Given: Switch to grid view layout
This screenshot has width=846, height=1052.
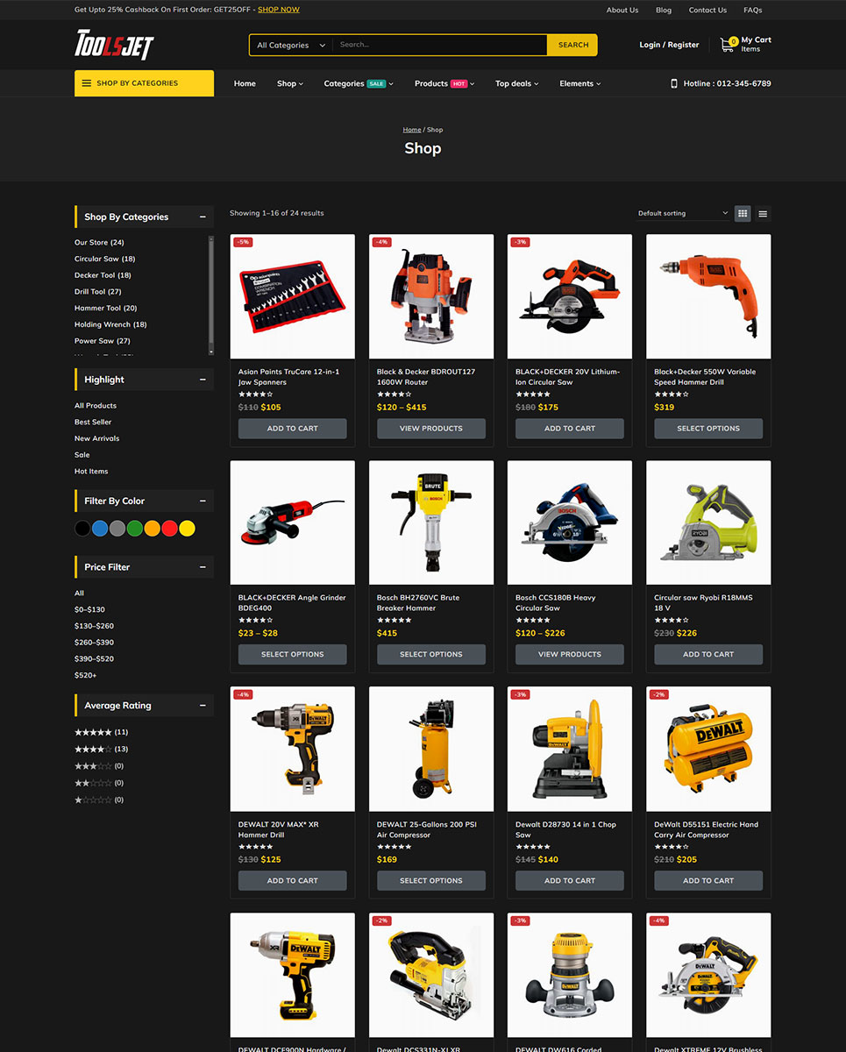Looking at the screenshot, I should coord(743,213).
